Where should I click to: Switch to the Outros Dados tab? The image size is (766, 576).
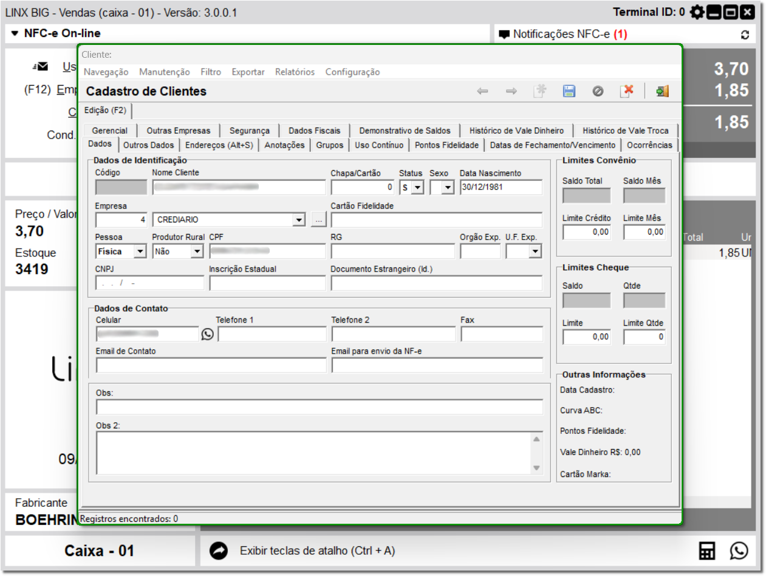pyautogui.click(x=149, y=145)
